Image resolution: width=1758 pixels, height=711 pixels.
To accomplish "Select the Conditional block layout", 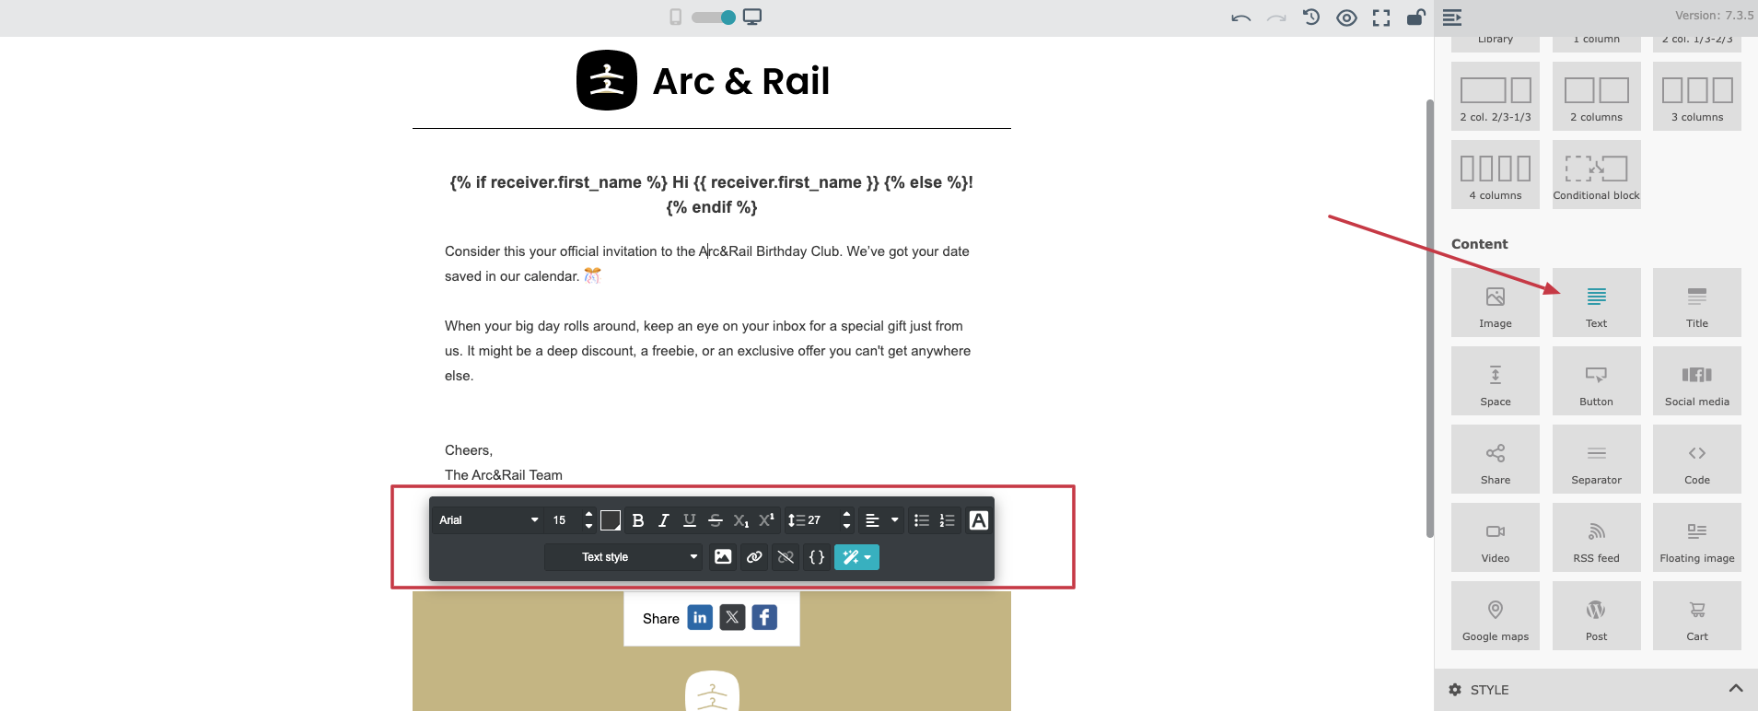I will [x=1597, y=174].
